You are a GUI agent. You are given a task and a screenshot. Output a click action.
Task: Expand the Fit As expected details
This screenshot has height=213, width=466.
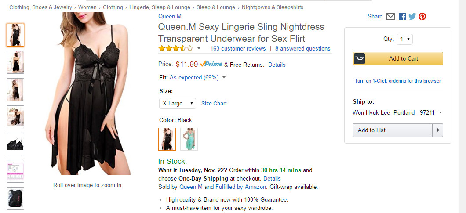coord(224,78)
